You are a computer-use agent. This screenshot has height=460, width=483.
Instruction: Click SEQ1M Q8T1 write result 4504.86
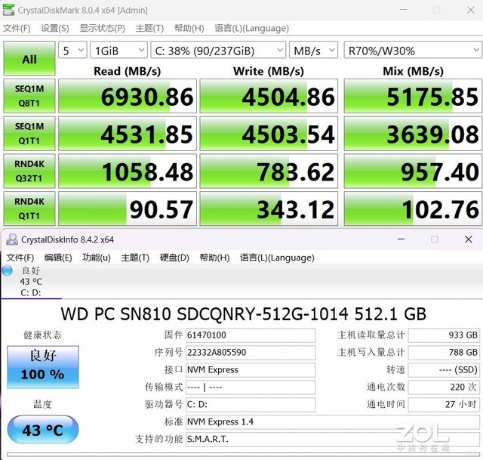click(x=269, y=96)
